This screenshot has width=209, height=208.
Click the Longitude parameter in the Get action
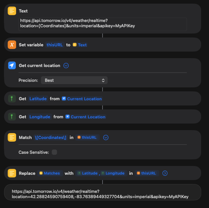(40, 117)
